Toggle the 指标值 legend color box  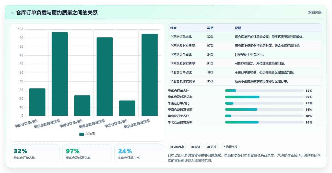pyautogui.click(x=82, y=134)
